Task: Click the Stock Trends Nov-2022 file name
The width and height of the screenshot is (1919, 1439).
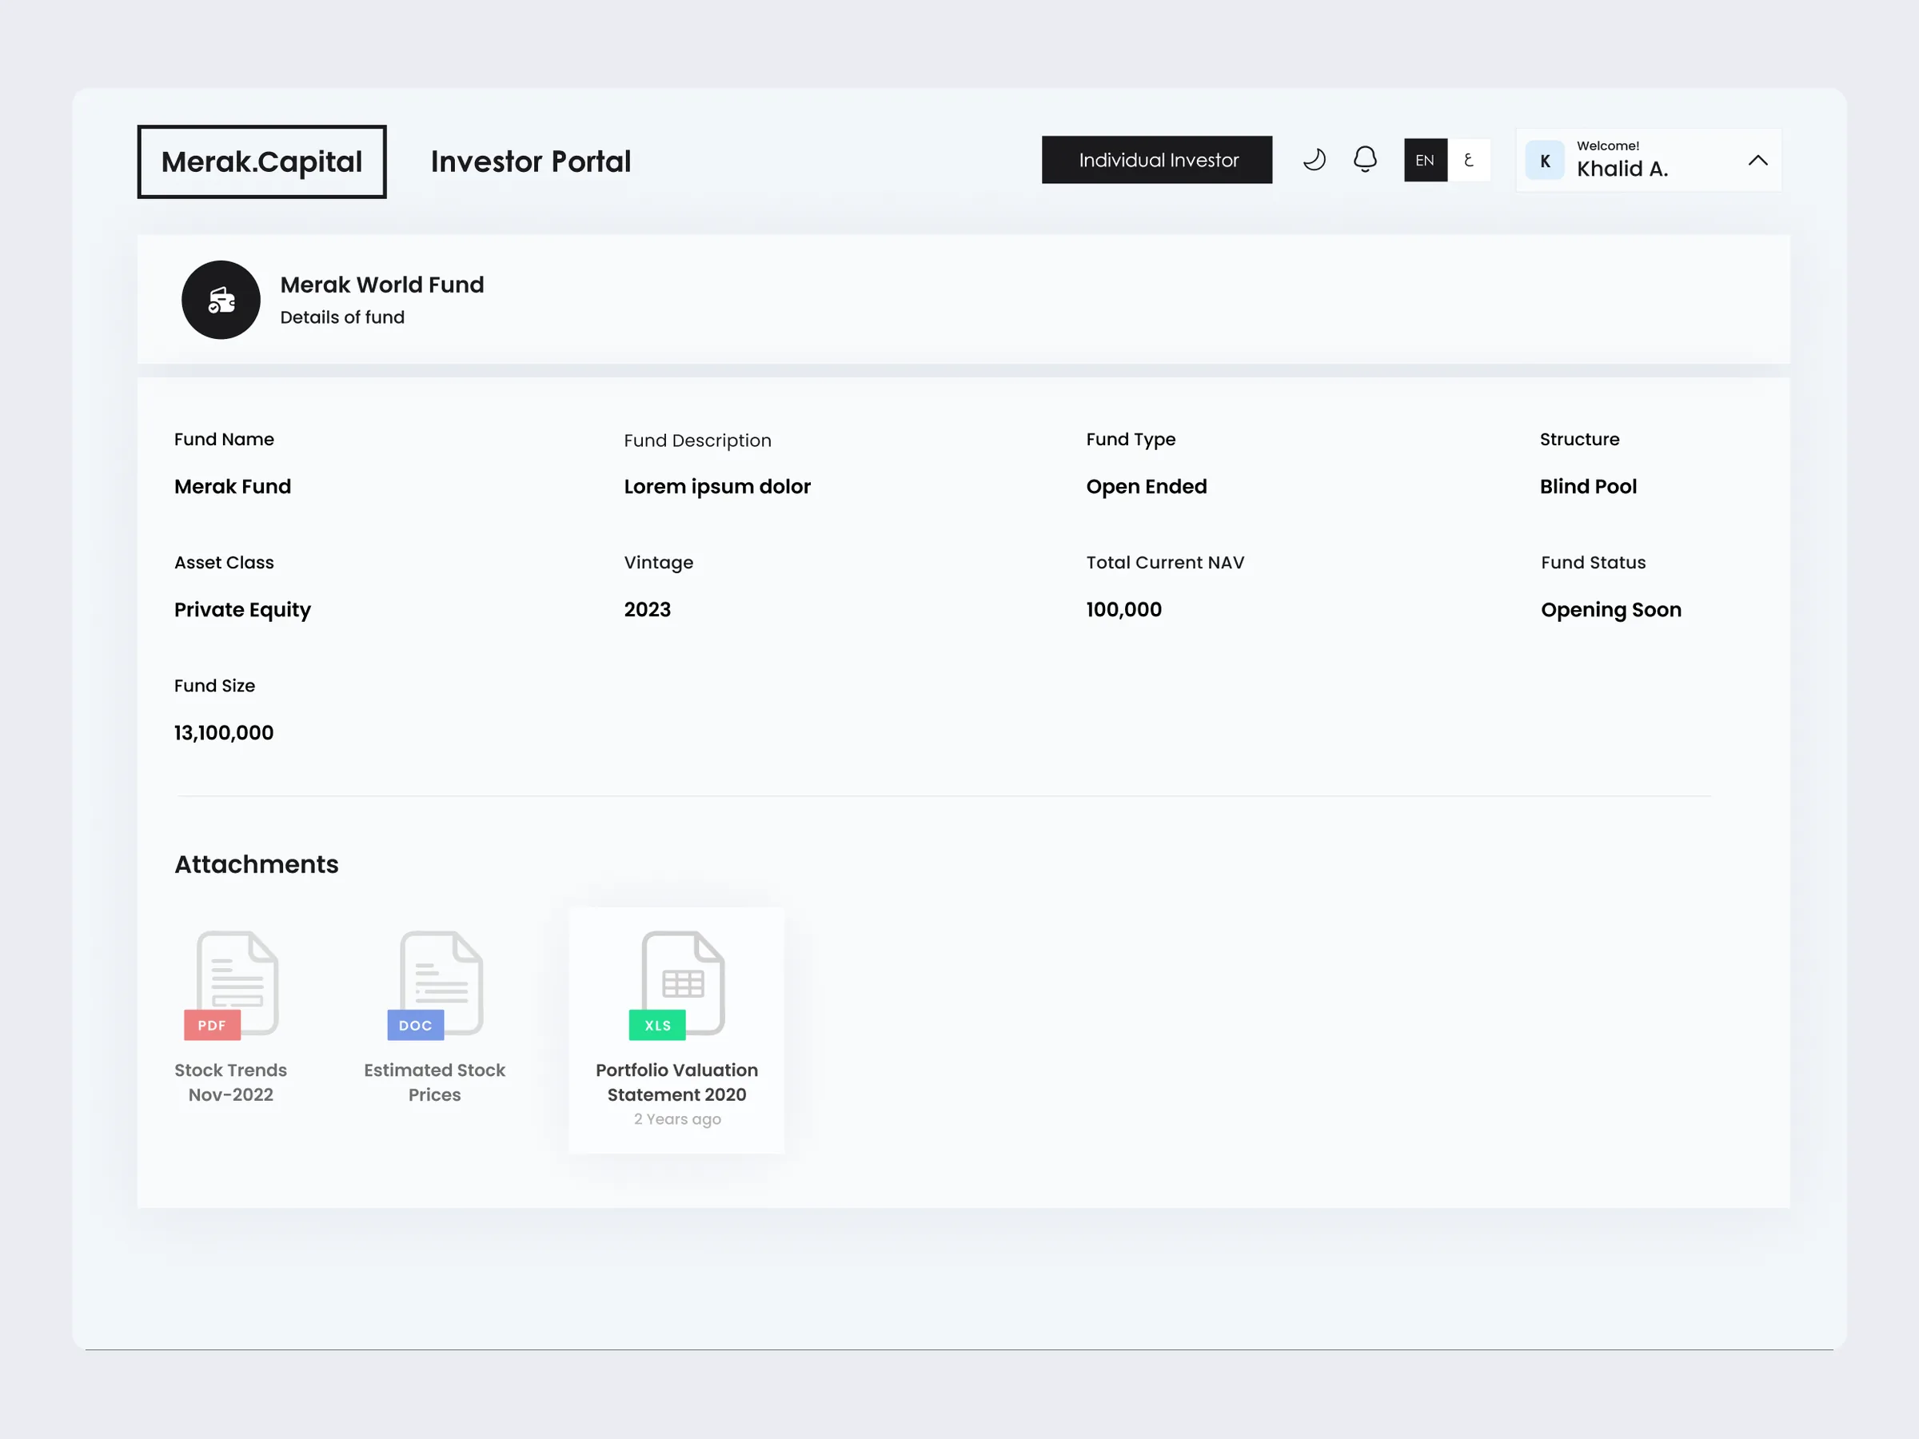Action: point(231,1082)
